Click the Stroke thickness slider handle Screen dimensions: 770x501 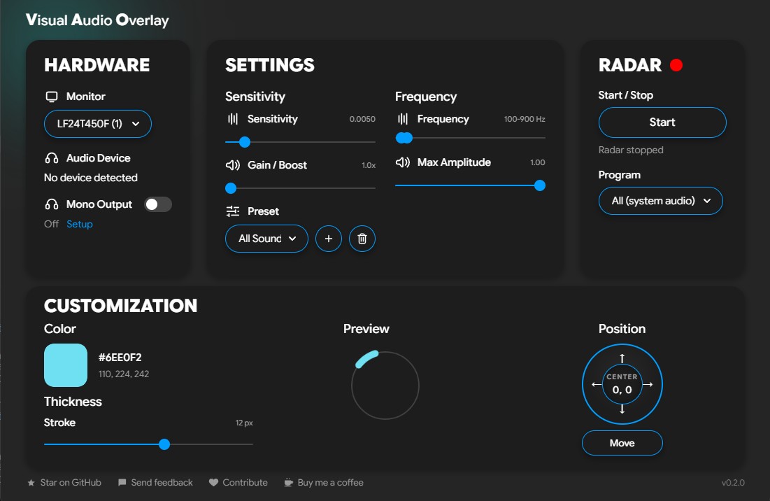coord(164,444)
